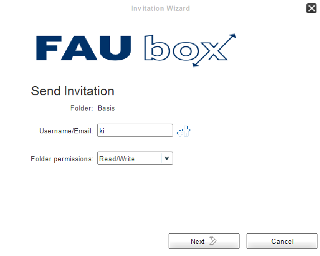The image size is (320, 256).
Task: Click the typed text "ki" in field
Action: (x=102, y=131)
